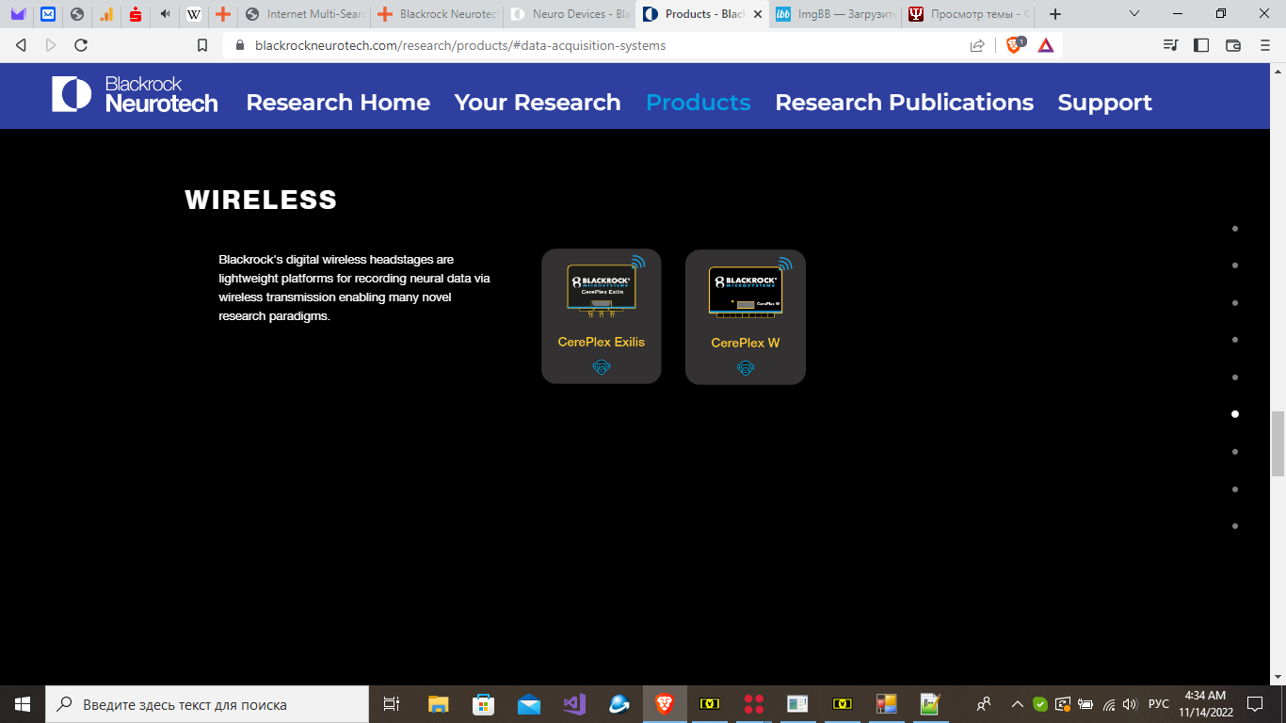
Task: Click the Brave browser taskbar icon
Action: pos(665,704)
